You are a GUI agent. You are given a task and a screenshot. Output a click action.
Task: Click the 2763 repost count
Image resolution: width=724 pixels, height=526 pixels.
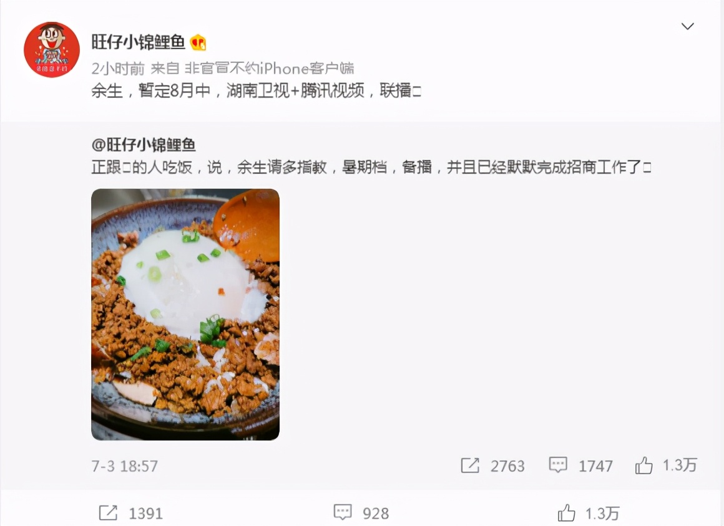(507, 466)
